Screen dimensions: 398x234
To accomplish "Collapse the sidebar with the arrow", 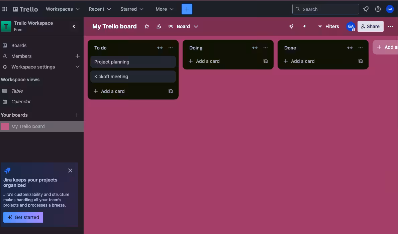I will pos(74,26).
